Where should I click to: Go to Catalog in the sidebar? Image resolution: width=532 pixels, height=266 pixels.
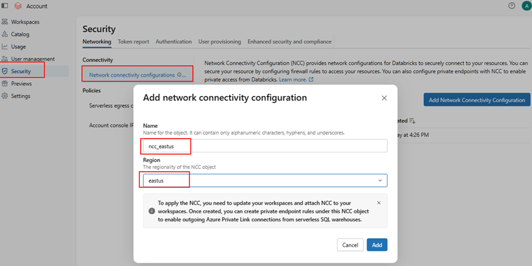pos(20,34)
